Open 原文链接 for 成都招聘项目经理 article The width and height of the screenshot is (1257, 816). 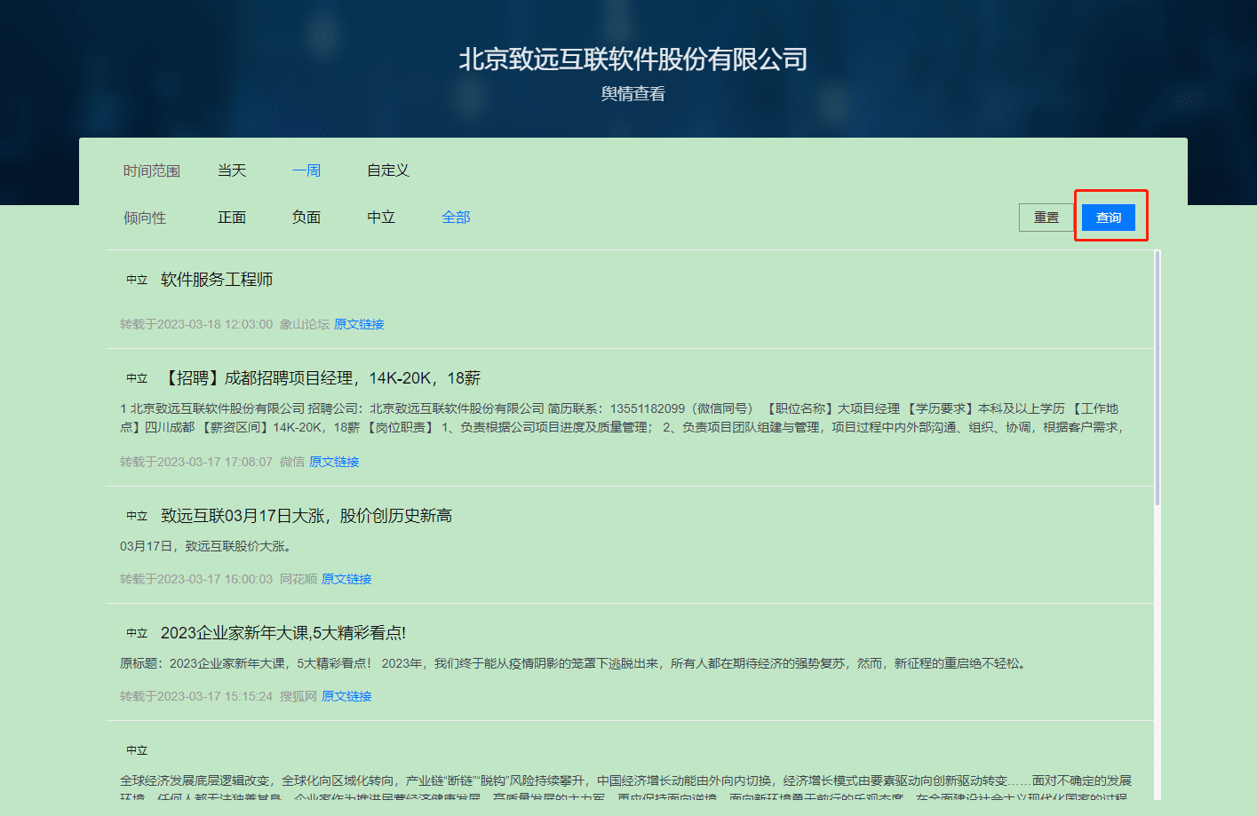coord(334,462)
